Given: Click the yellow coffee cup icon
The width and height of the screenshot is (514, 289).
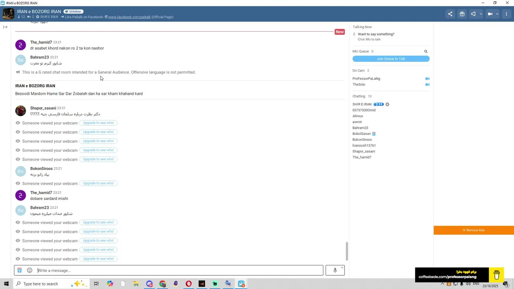Looking at the screenshot, I should [x=497, y=275].
